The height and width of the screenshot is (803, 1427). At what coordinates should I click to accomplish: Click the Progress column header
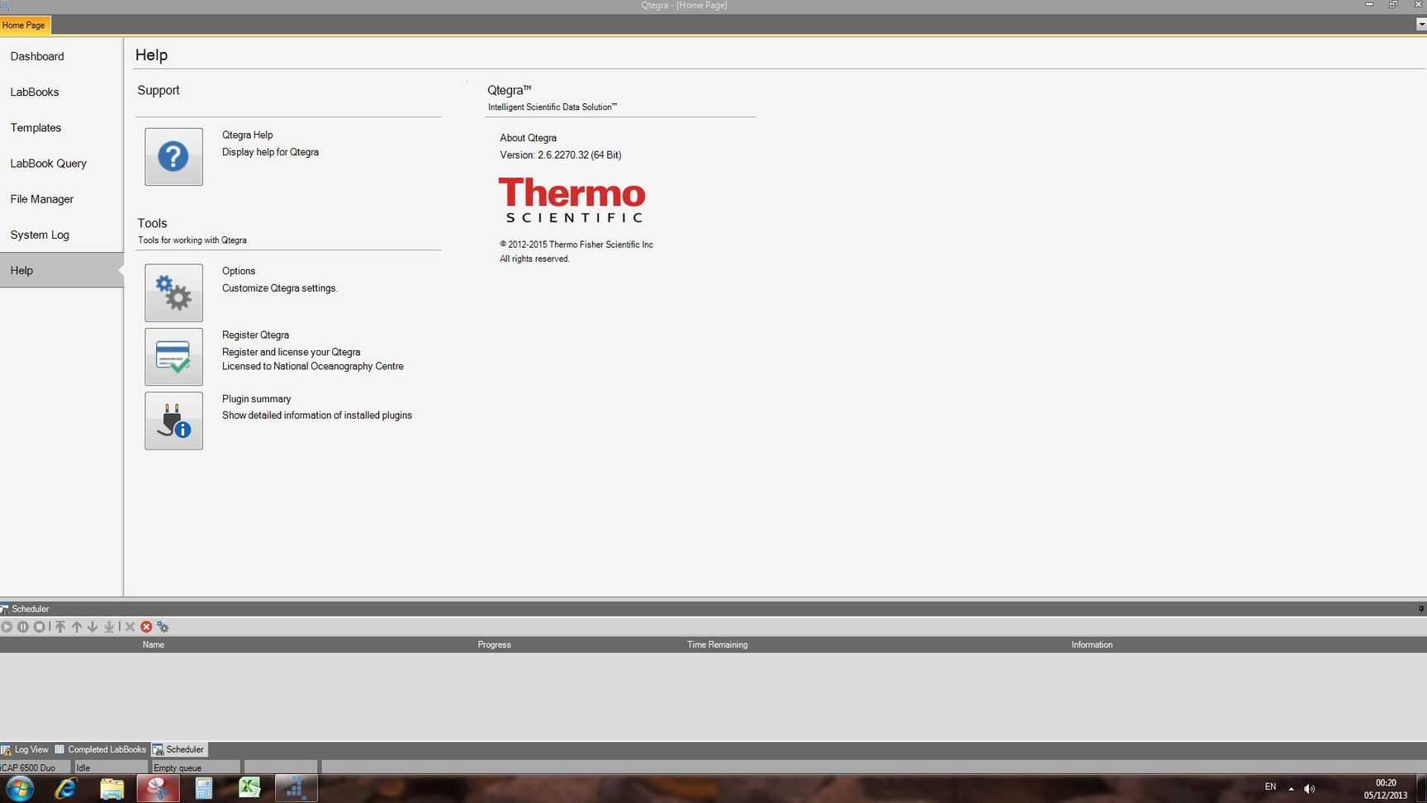click(x=494, y=644)
